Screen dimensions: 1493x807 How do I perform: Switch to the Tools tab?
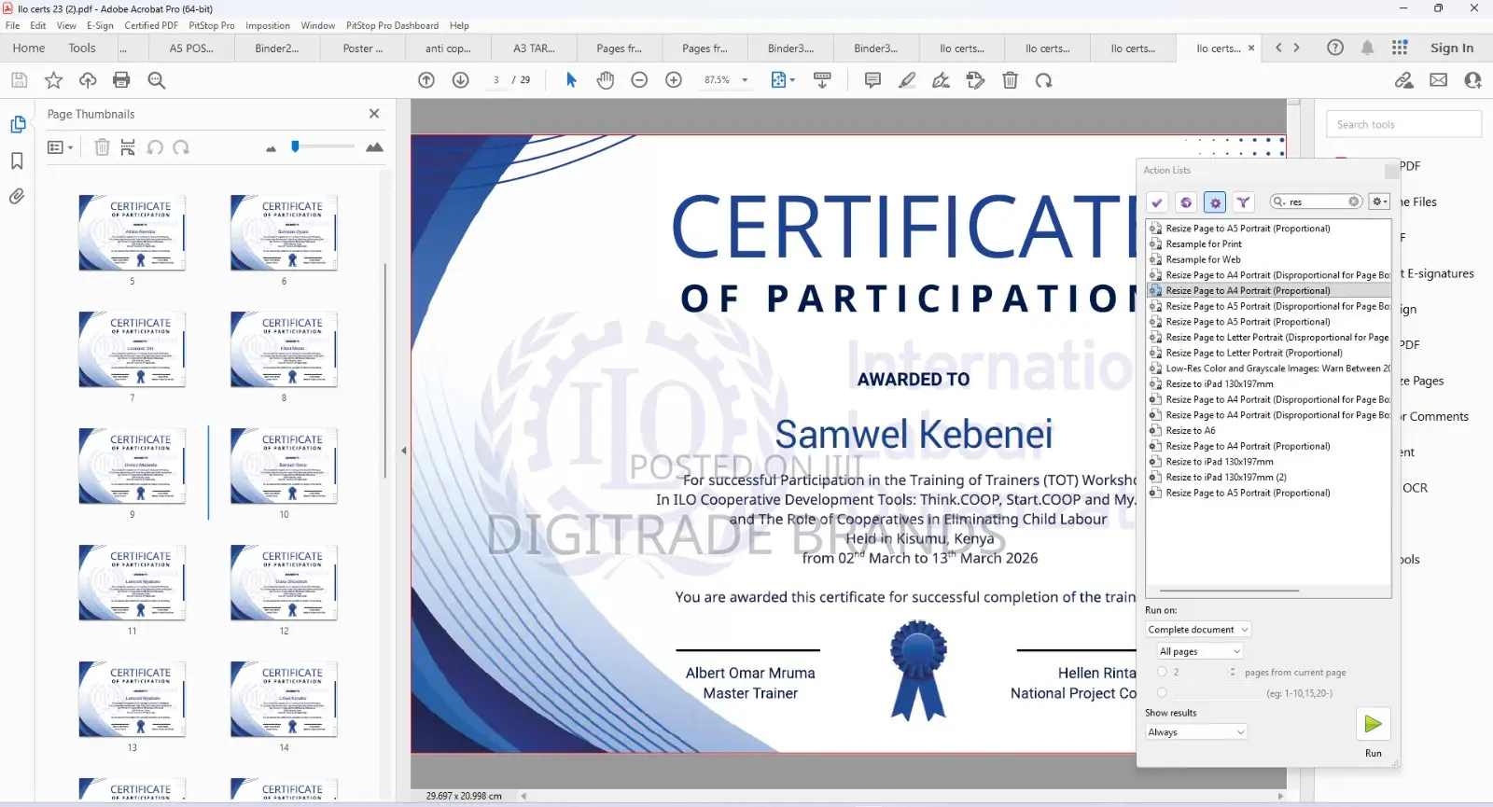point(82,48)
